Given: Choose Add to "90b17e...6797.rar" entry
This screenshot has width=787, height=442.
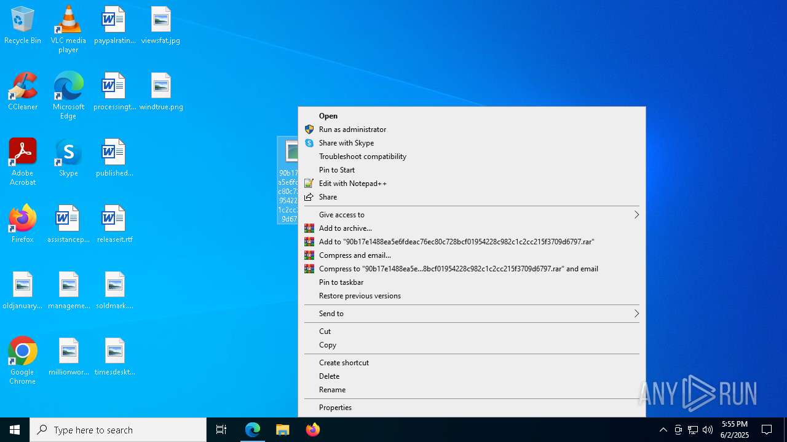Looking at the screenshot, I should [472, 242].
